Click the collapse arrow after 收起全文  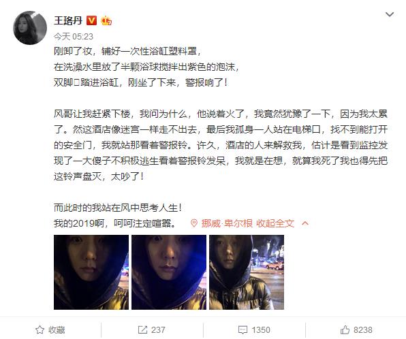pos(305,223)
